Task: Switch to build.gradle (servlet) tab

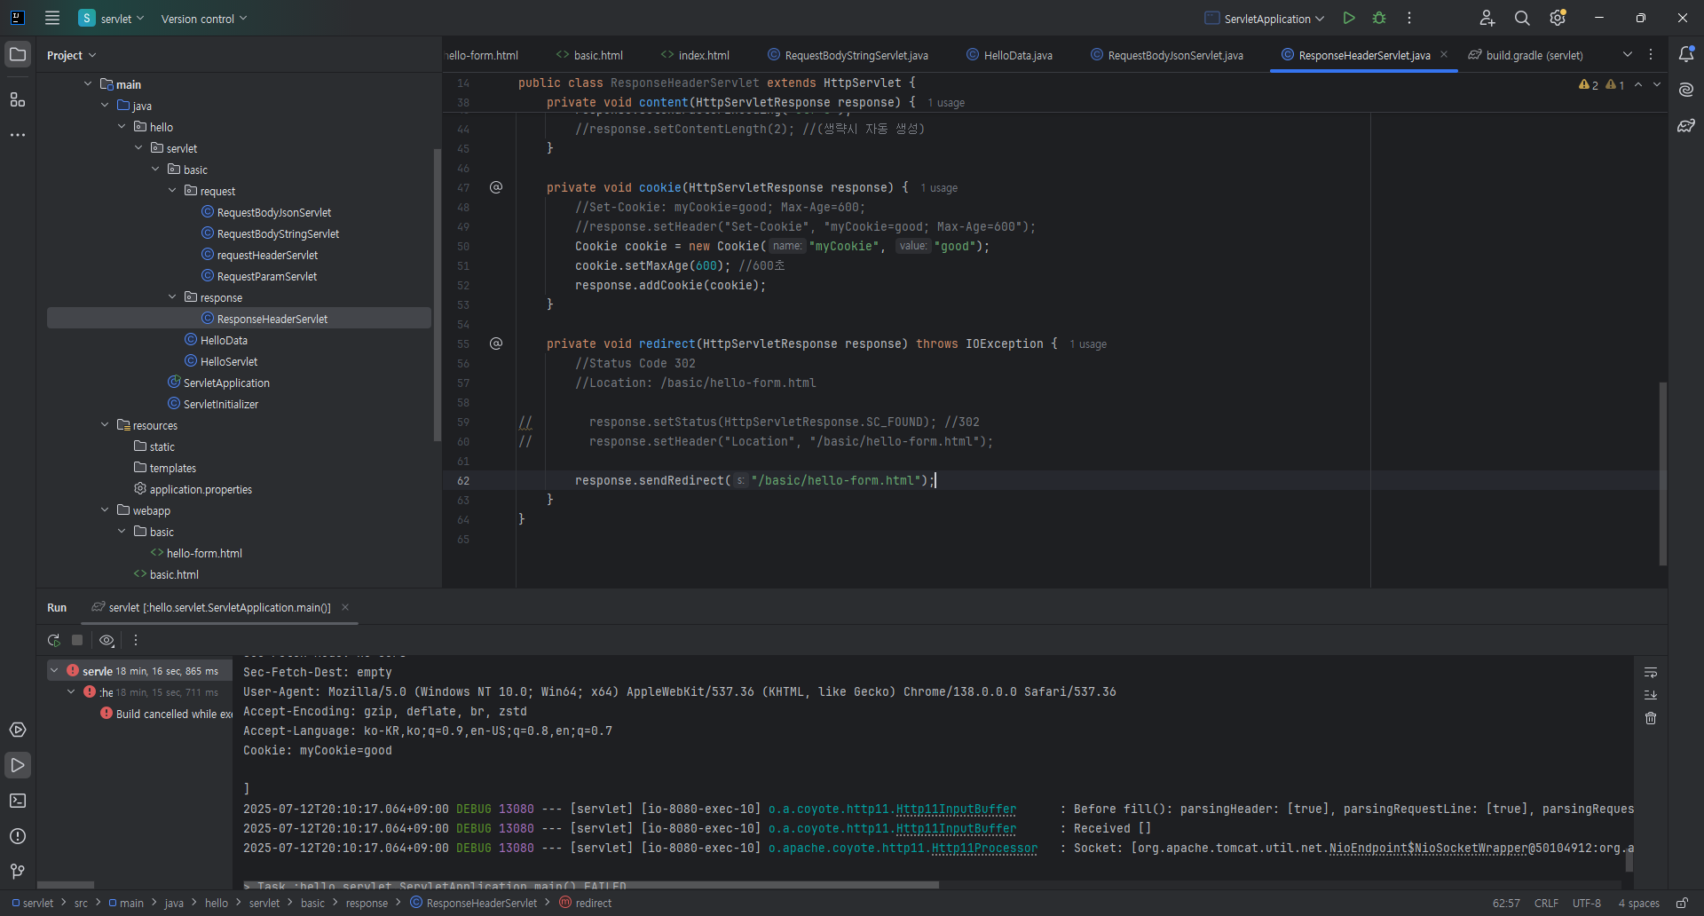Action: (1526, 55)
